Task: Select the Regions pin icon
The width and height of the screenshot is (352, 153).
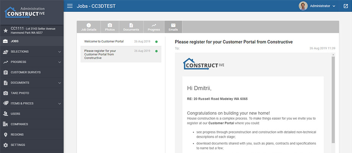Action: pyautogui.click(x=6, y=135)
